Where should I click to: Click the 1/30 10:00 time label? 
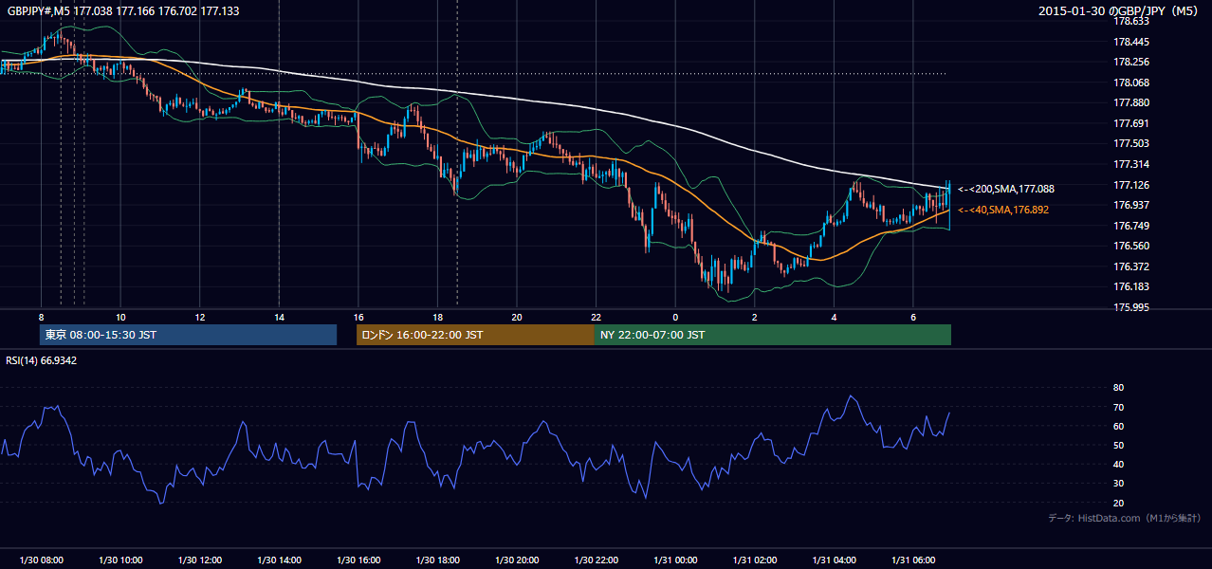[120, 560]
